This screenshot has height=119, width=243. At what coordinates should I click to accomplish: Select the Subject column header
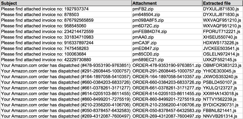[x=66, y=3]
